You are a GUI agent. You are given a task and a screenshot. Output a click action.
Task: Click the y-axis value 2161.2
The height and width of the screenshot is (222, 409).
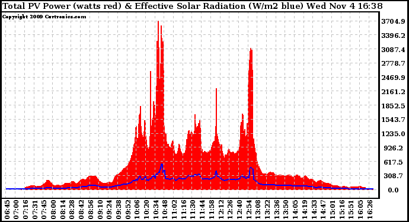(x=394, y=92)
